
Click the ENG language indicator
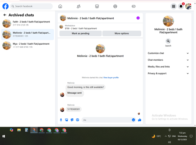click(174, 136)
